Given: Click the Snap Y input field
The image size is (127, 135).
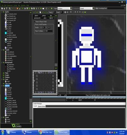Looking at the screenshot, I should tap(62, 12).
